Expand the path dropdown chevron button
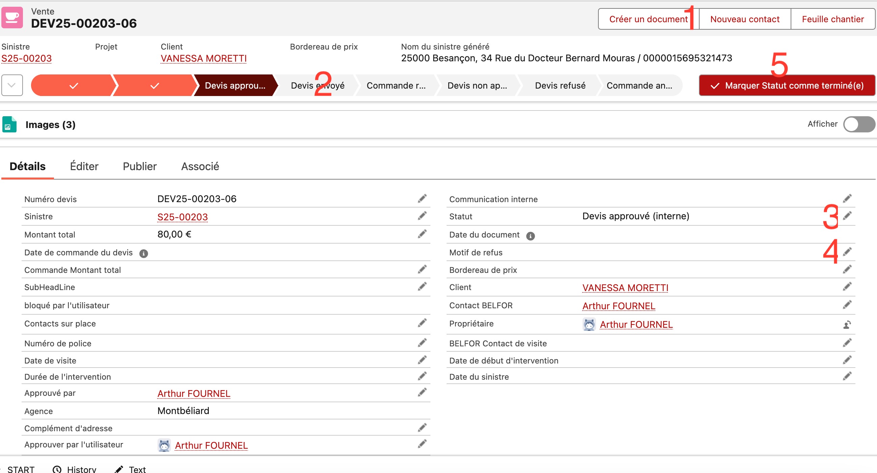The height and width of the screenshot is (473, 877). coord(12,85)
